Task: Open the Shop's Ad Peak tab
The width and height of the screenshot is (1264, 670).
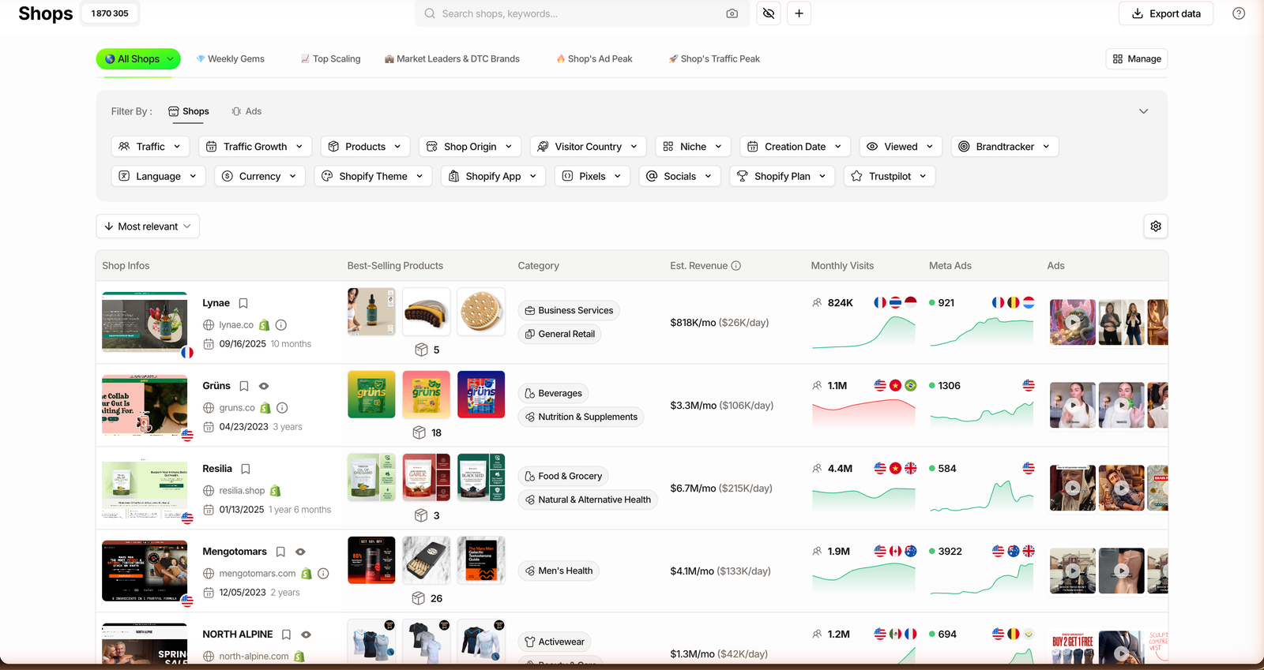Action: click(594, 59)
